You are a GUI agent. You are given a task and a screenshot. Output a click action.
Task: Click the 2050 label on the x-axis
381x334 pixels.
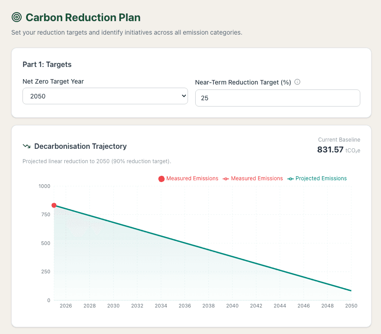pos(351,306)
